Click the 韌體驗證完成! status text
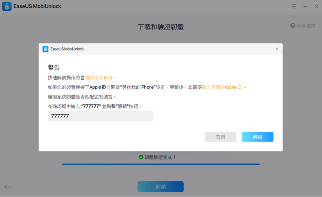Image resolution: width=322 pixels, height=197 pixels. tap(160, 157)
